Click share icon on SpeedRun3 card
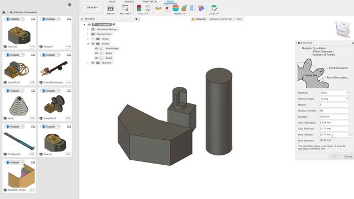Image resolution: width=354 pixels, height=199 pixels. point(69,91)
